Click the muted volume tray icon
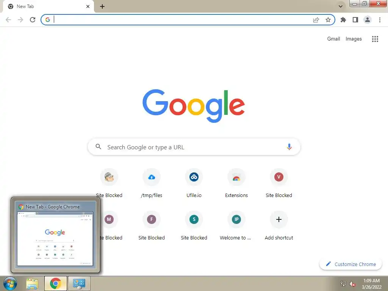388x291 pixels. click(x=352, y=284)
